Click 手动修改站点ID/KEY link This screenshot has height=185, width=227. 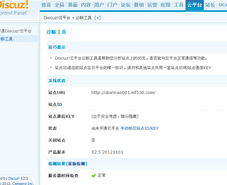pyautogui.click(x=140, y=128)
